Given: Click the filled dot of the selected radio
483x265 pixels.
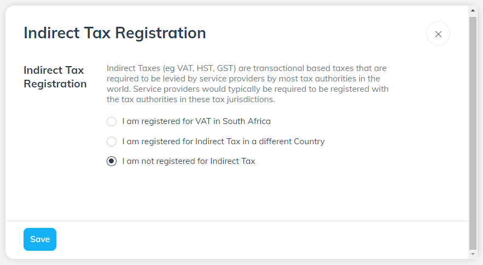Looking at the screenshot, I should (112, 161).
